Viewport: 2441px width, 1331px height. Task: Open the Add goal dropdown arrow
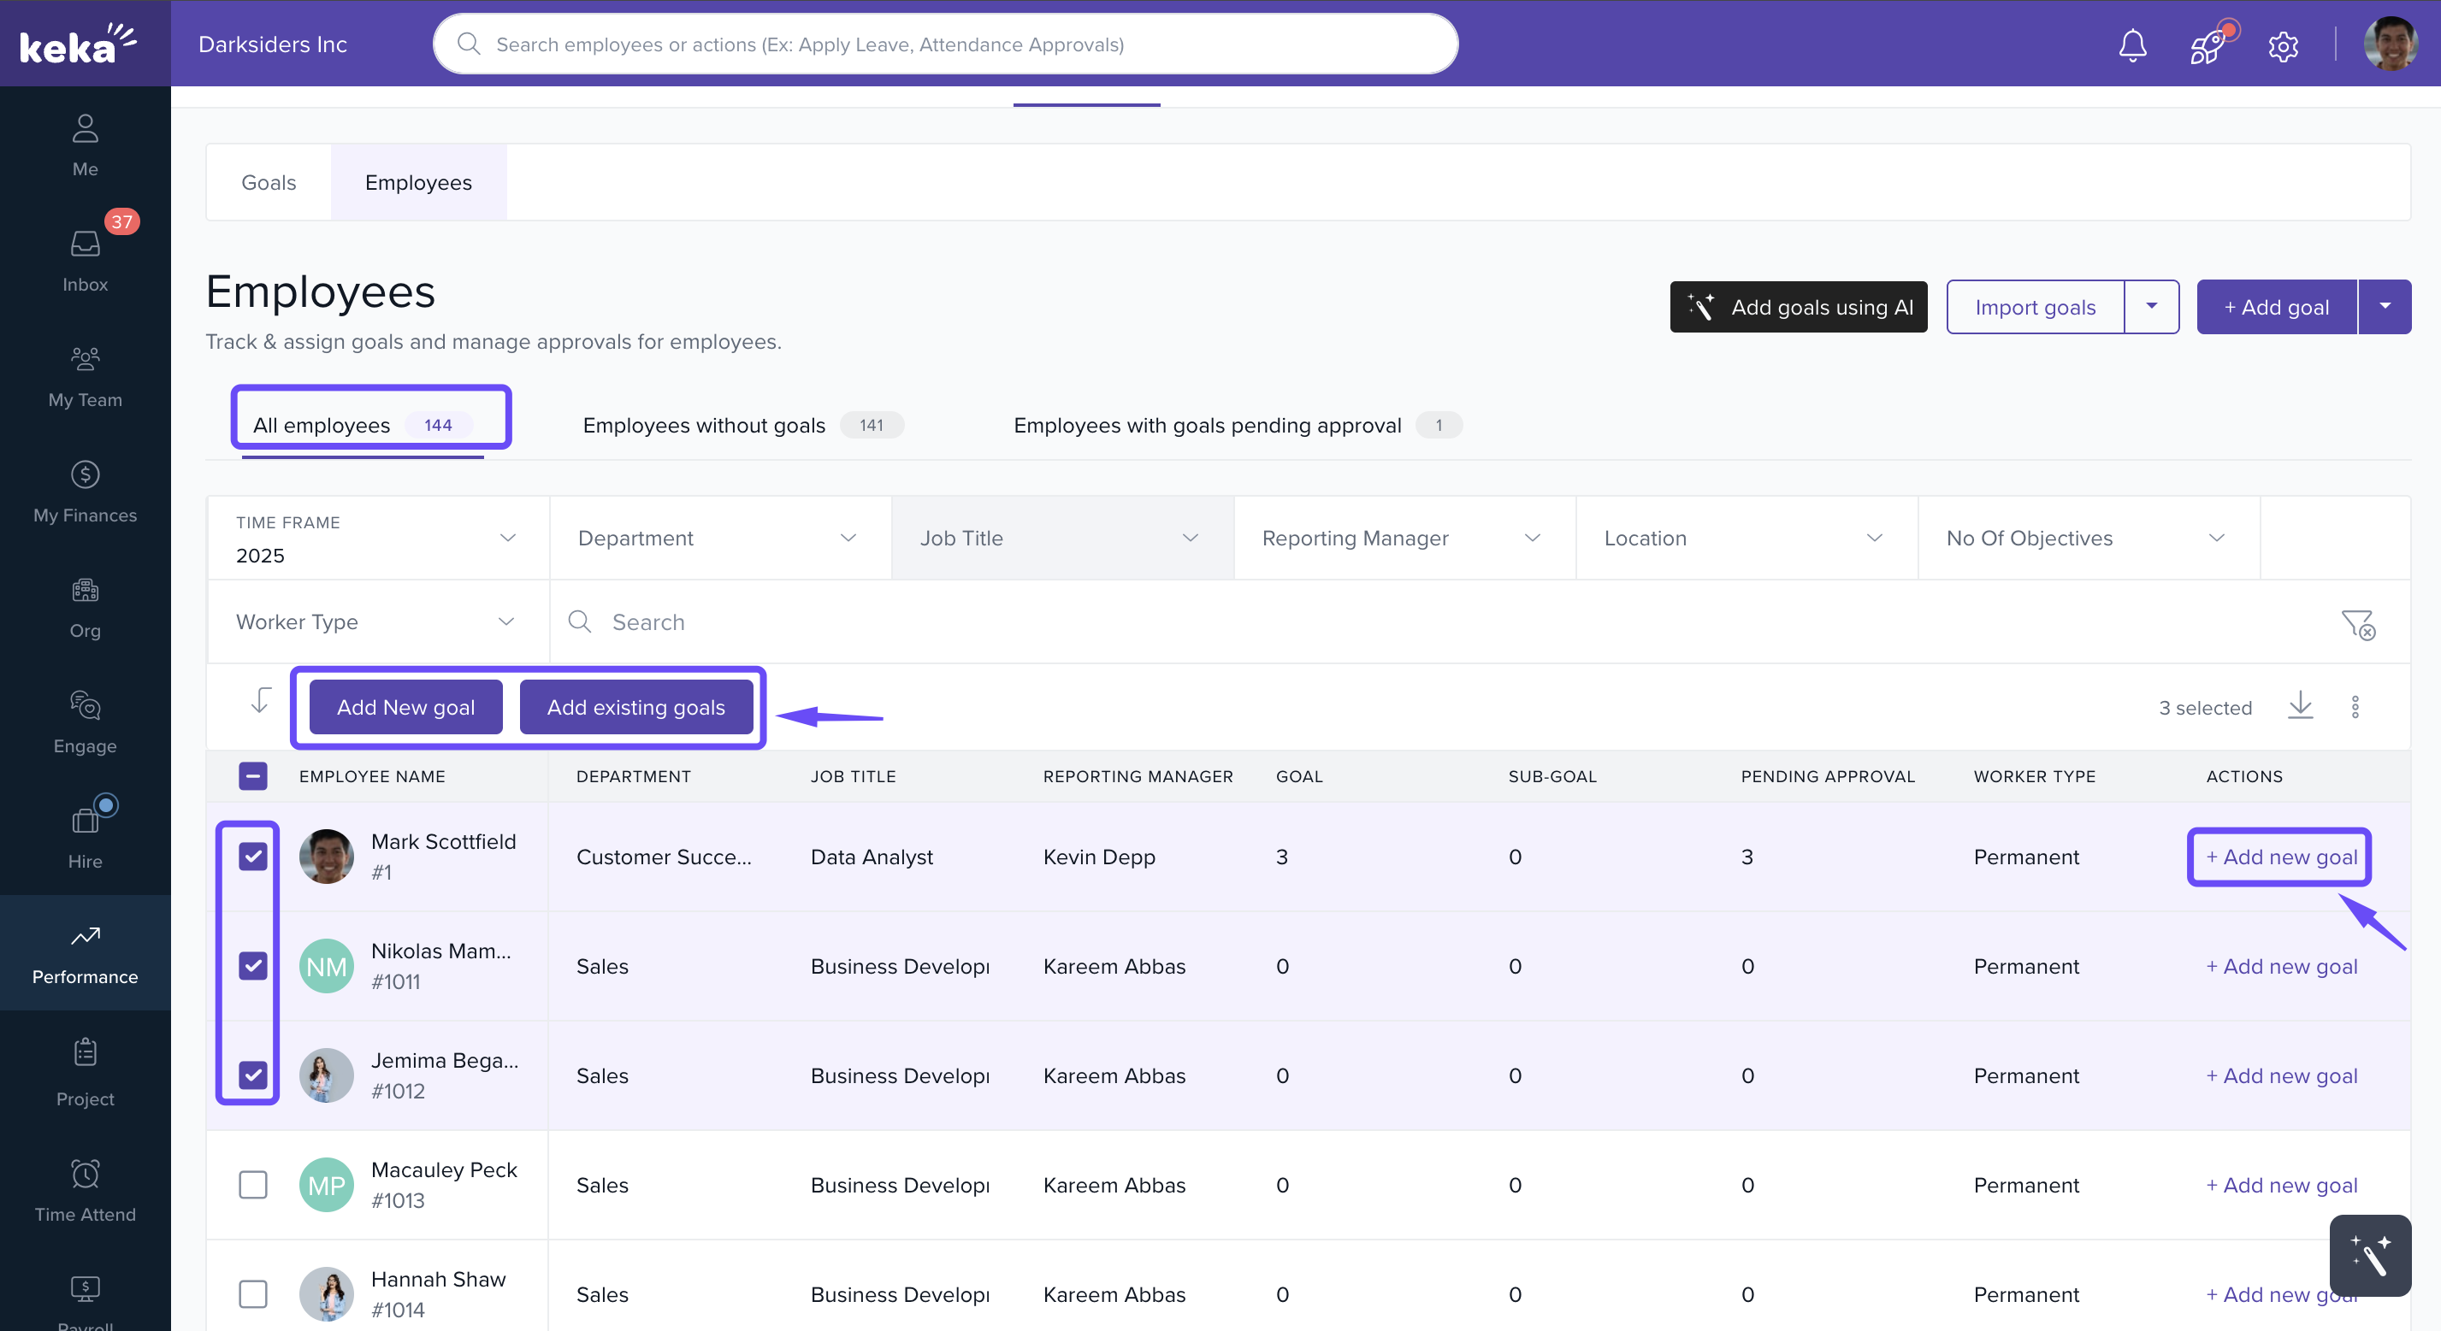tap(2385, 307)
